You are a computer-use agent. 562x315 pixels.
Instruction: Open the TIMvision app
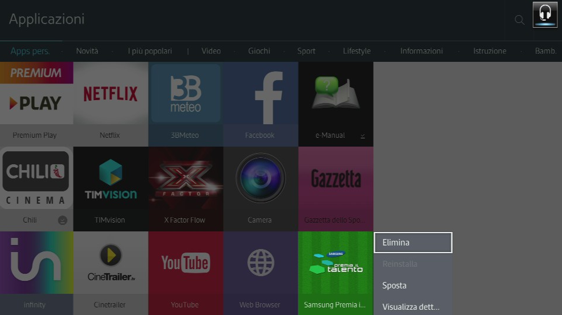point(111,189)
